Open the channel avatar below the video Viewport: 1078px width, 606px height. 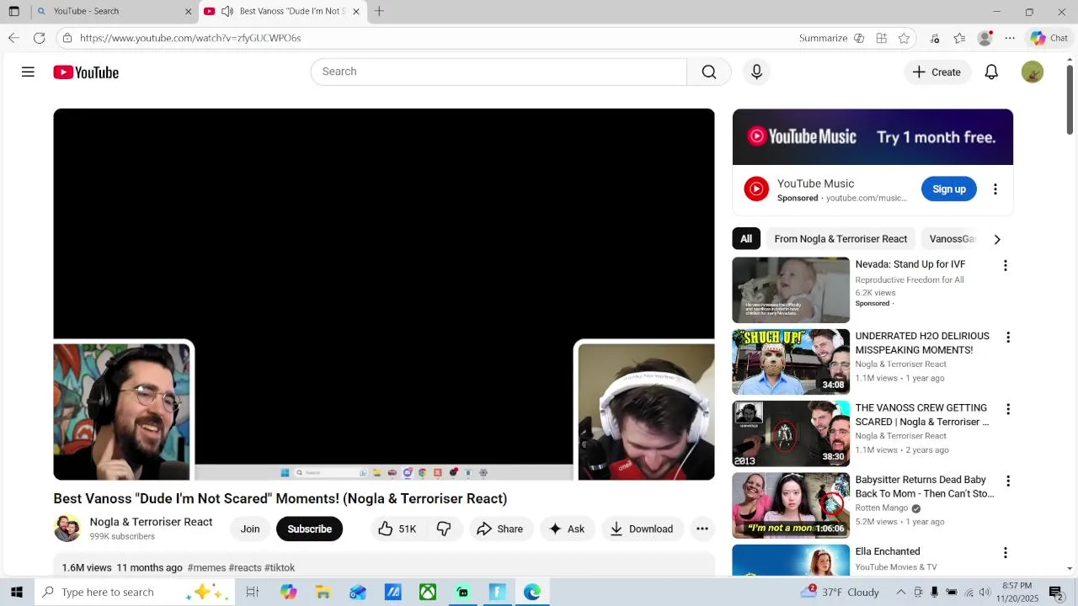[67, 529]
